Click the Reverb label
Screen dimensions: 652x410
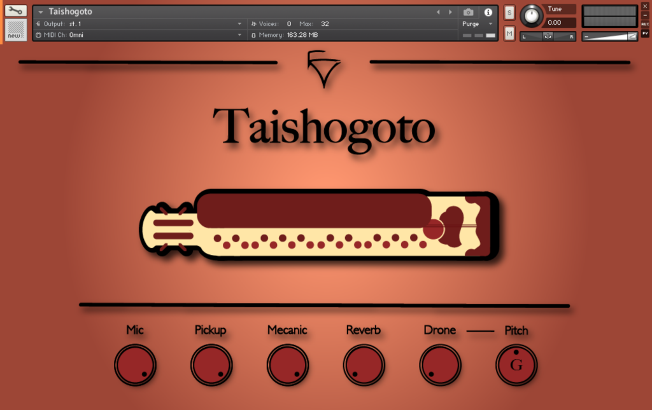coord(364,330)
